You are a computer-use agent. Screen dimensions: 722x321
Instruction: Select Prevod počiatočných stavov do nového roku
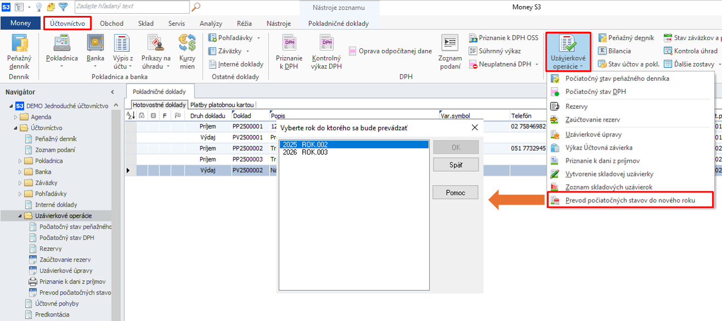pos(630,200)
